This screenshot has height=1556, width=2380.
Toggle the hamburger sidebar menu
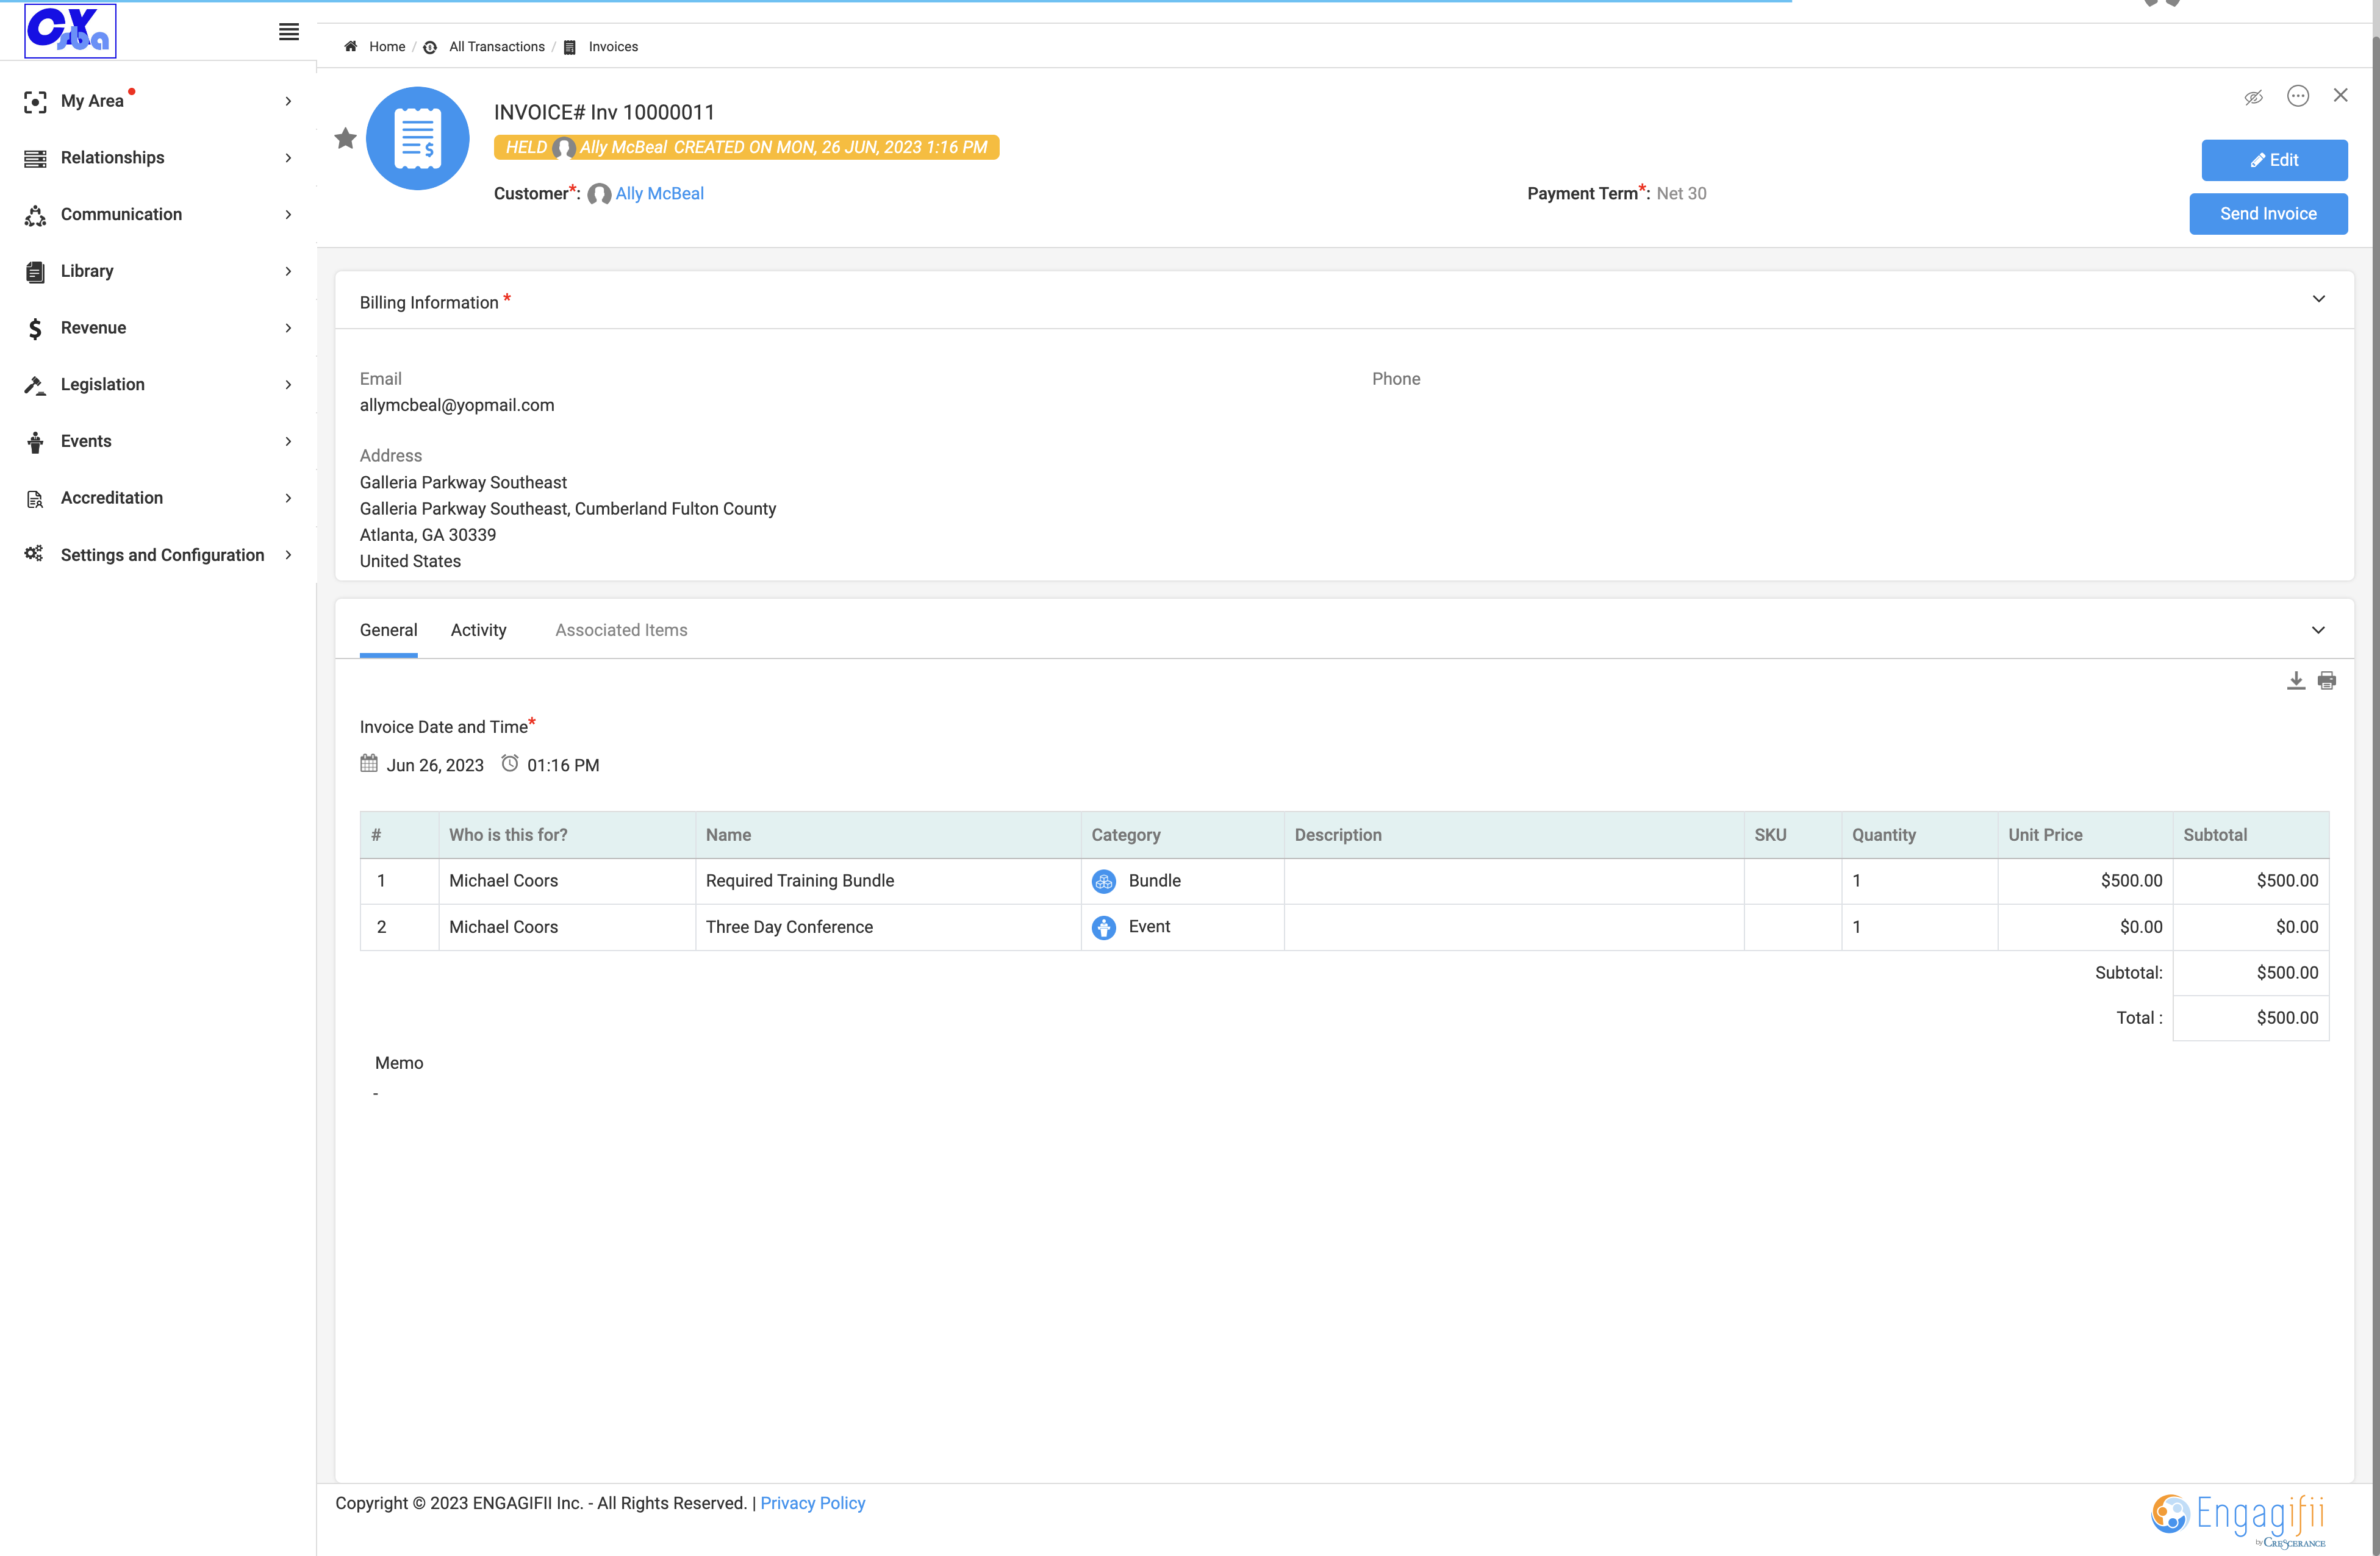(x=289, y=32)
